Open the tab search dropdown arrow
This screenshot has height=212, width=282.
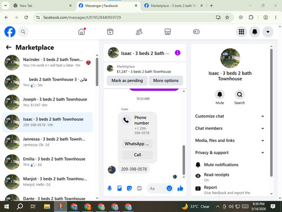click(6, 6)
